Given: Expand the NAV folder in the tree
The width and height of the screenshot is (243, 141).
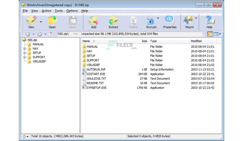Looking at the screenshot, I should (x=24, y=49).
